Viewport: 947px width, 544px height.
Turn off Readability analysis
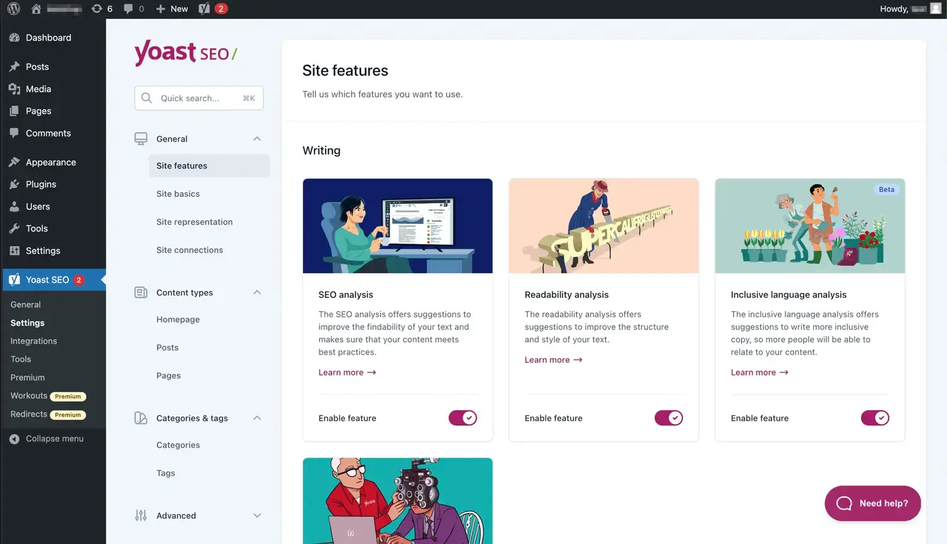pyautogui.click(x=669, y=418)
